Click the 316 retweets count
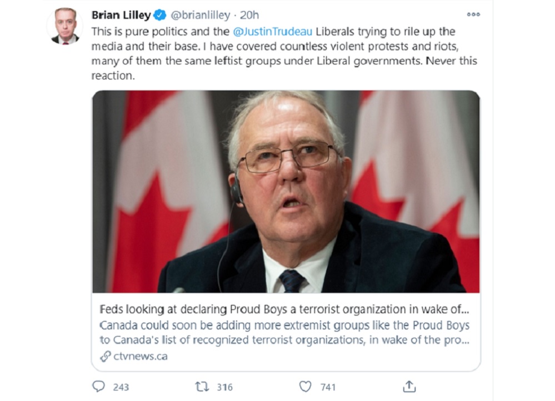This screenshot has width=555, height=401. [225, 387]
